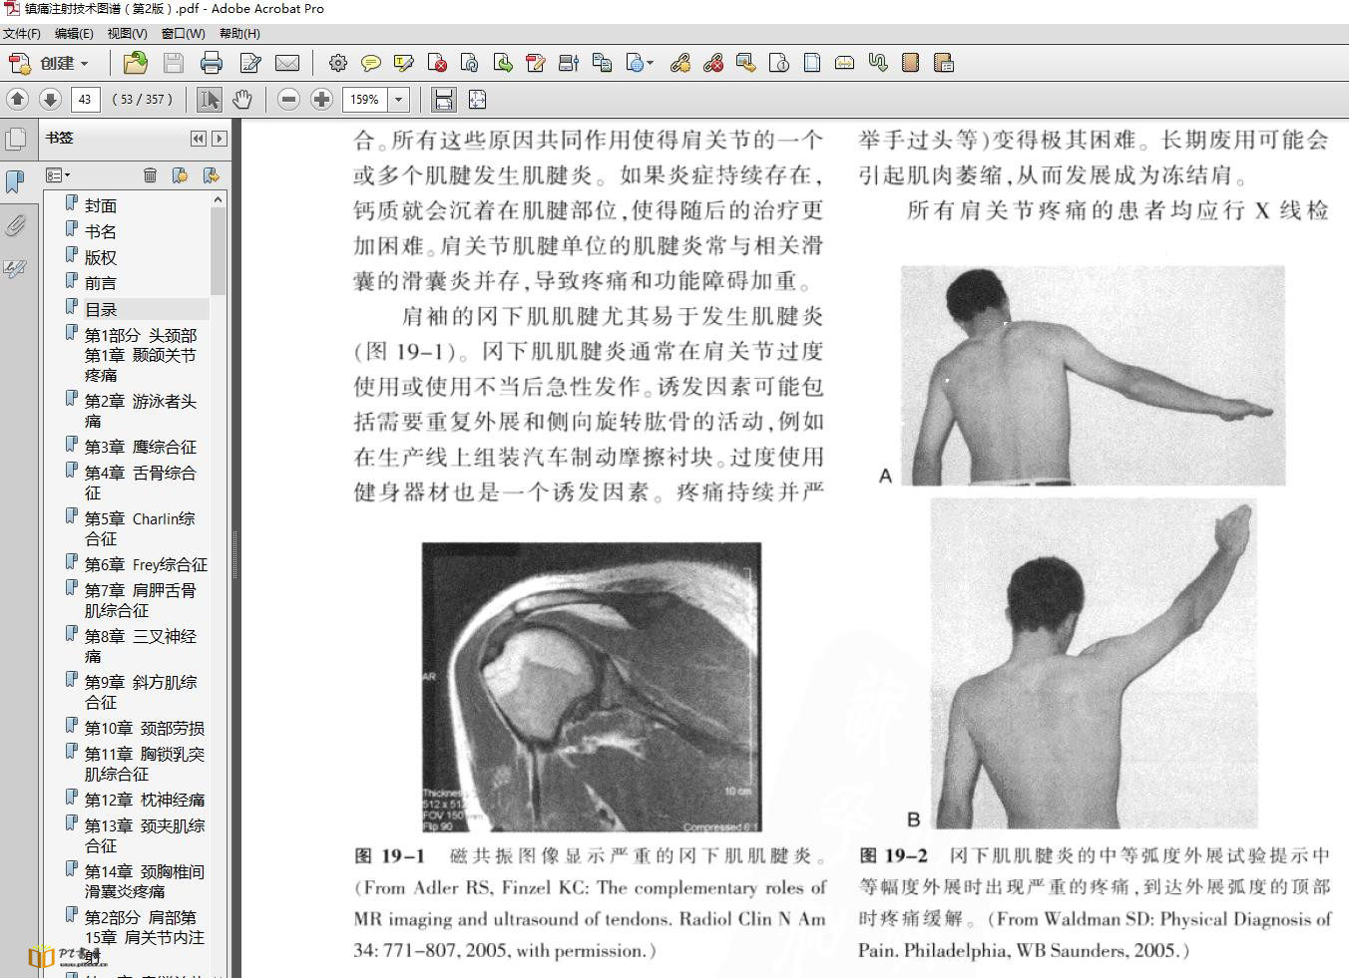Click the page number field showing 43
The width and height of the screenshot is (1349, 978).
coord(85,100)
